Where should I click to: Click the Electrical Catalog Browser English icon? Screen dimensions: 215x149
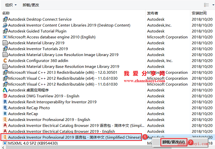pos(5,131)
